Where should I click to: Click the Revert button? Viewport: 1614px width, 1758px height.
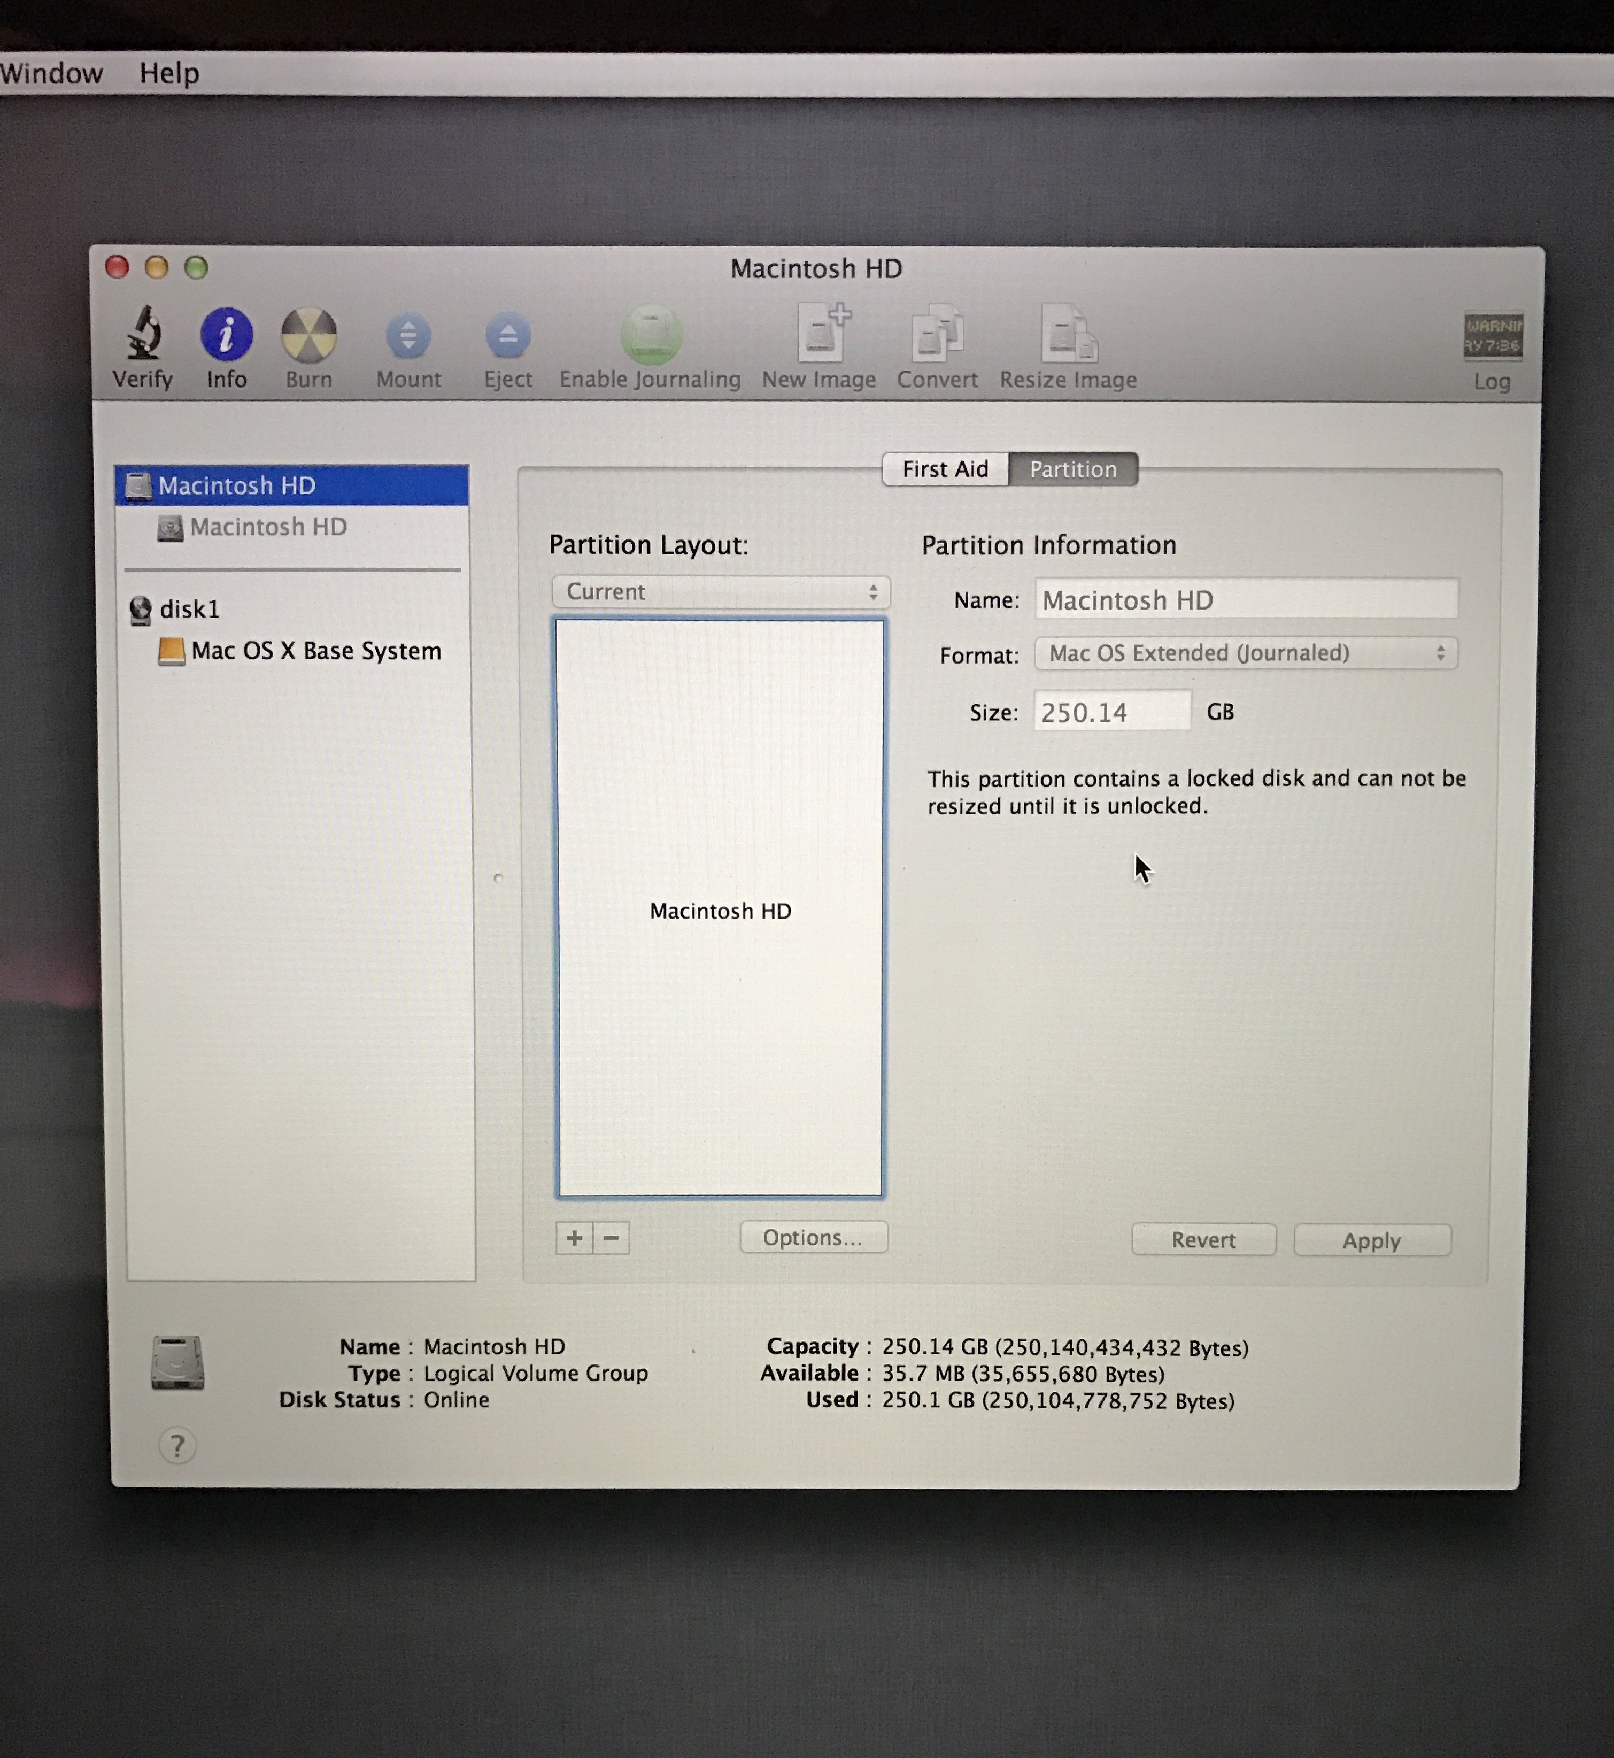[1203, 1239]
